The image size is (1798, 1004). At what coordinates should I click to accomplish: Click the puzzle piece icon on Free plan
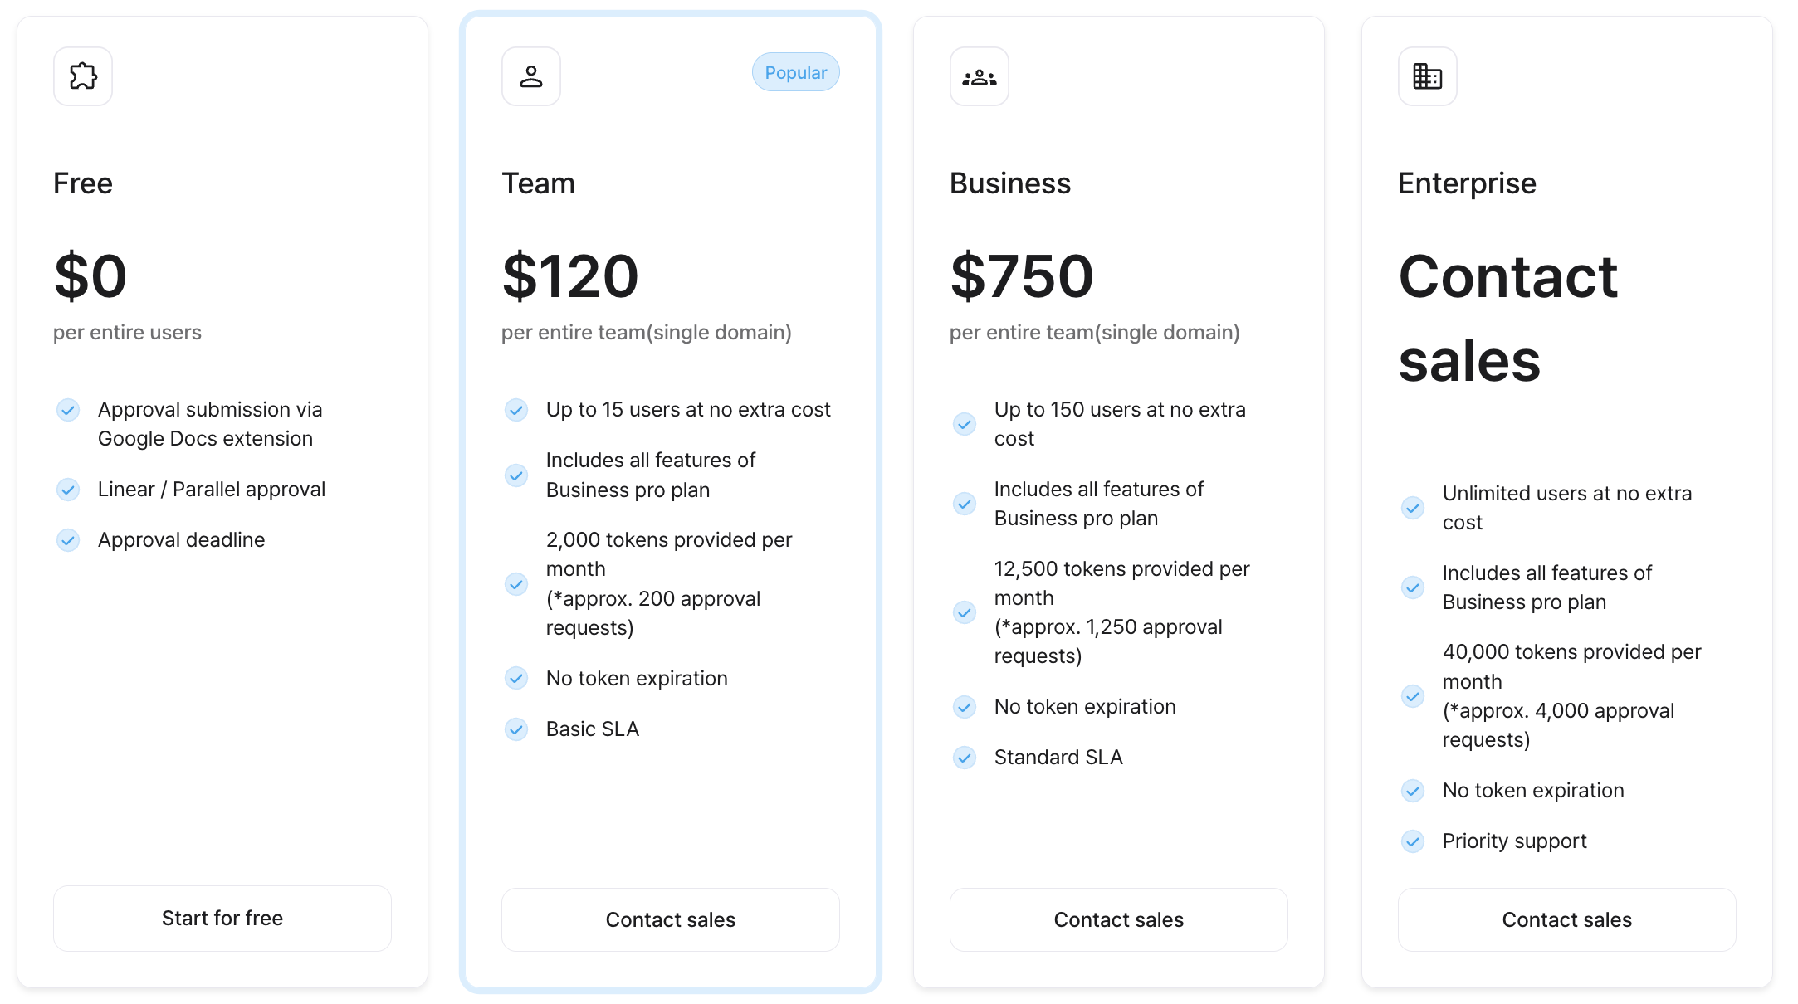click(83, 76)
